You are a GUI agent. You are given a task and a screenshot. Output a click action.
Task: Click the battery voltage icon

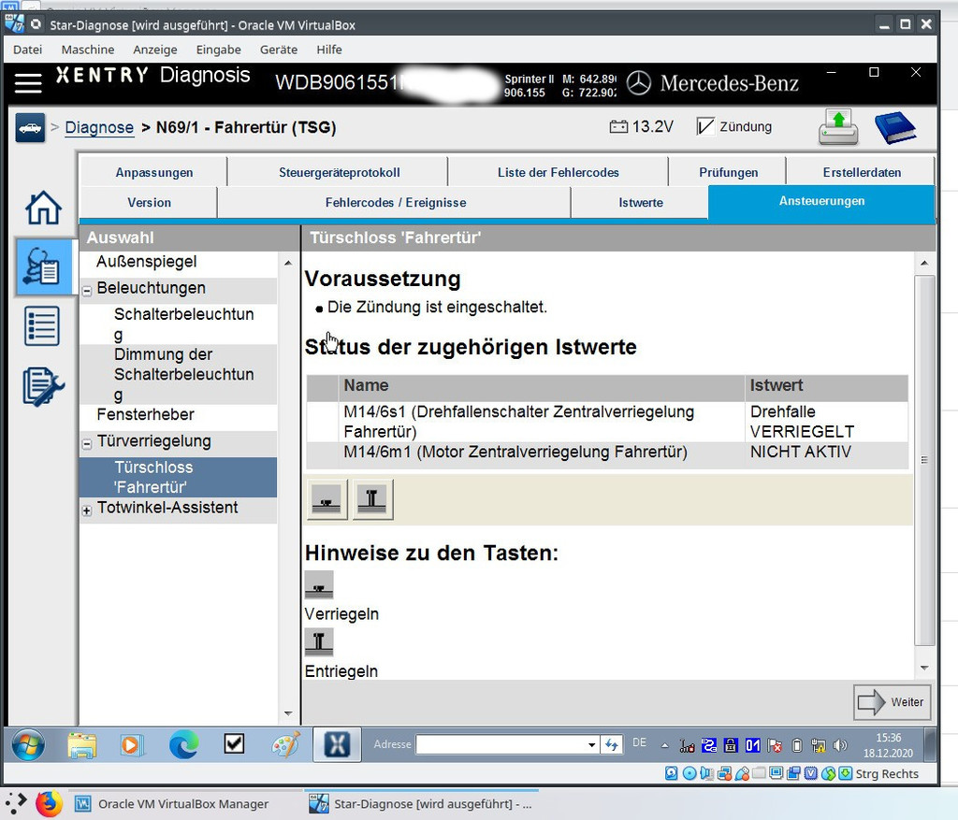[x=618, y=126]
